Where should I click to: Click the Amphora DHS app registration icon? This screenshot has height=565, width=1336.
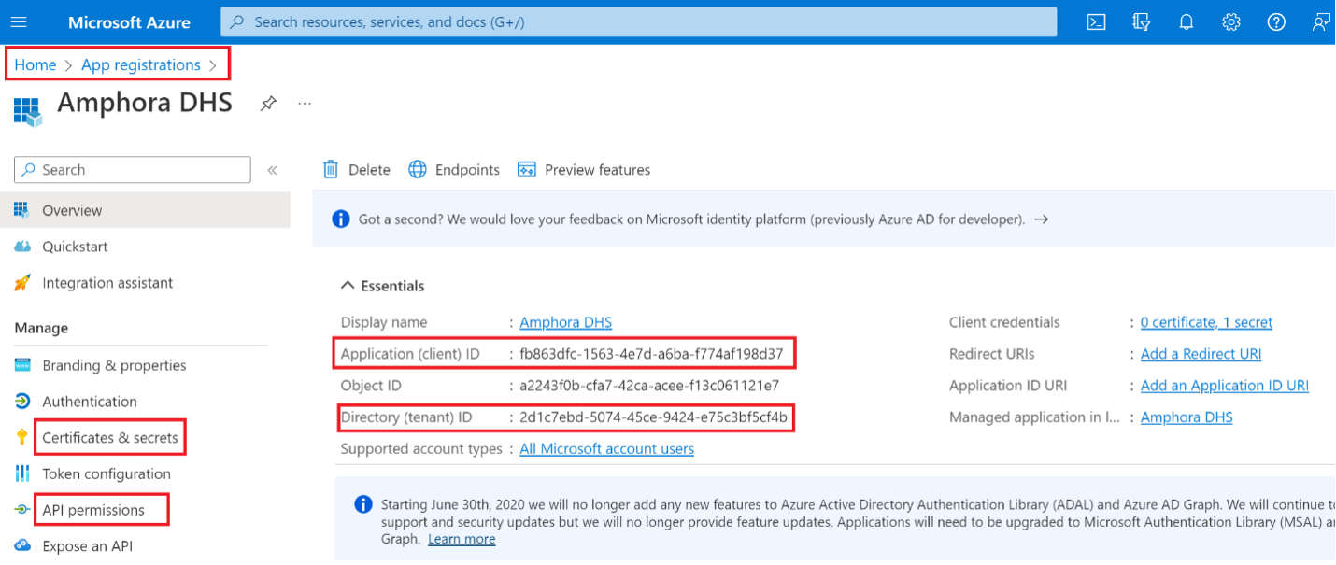point(28,110)
